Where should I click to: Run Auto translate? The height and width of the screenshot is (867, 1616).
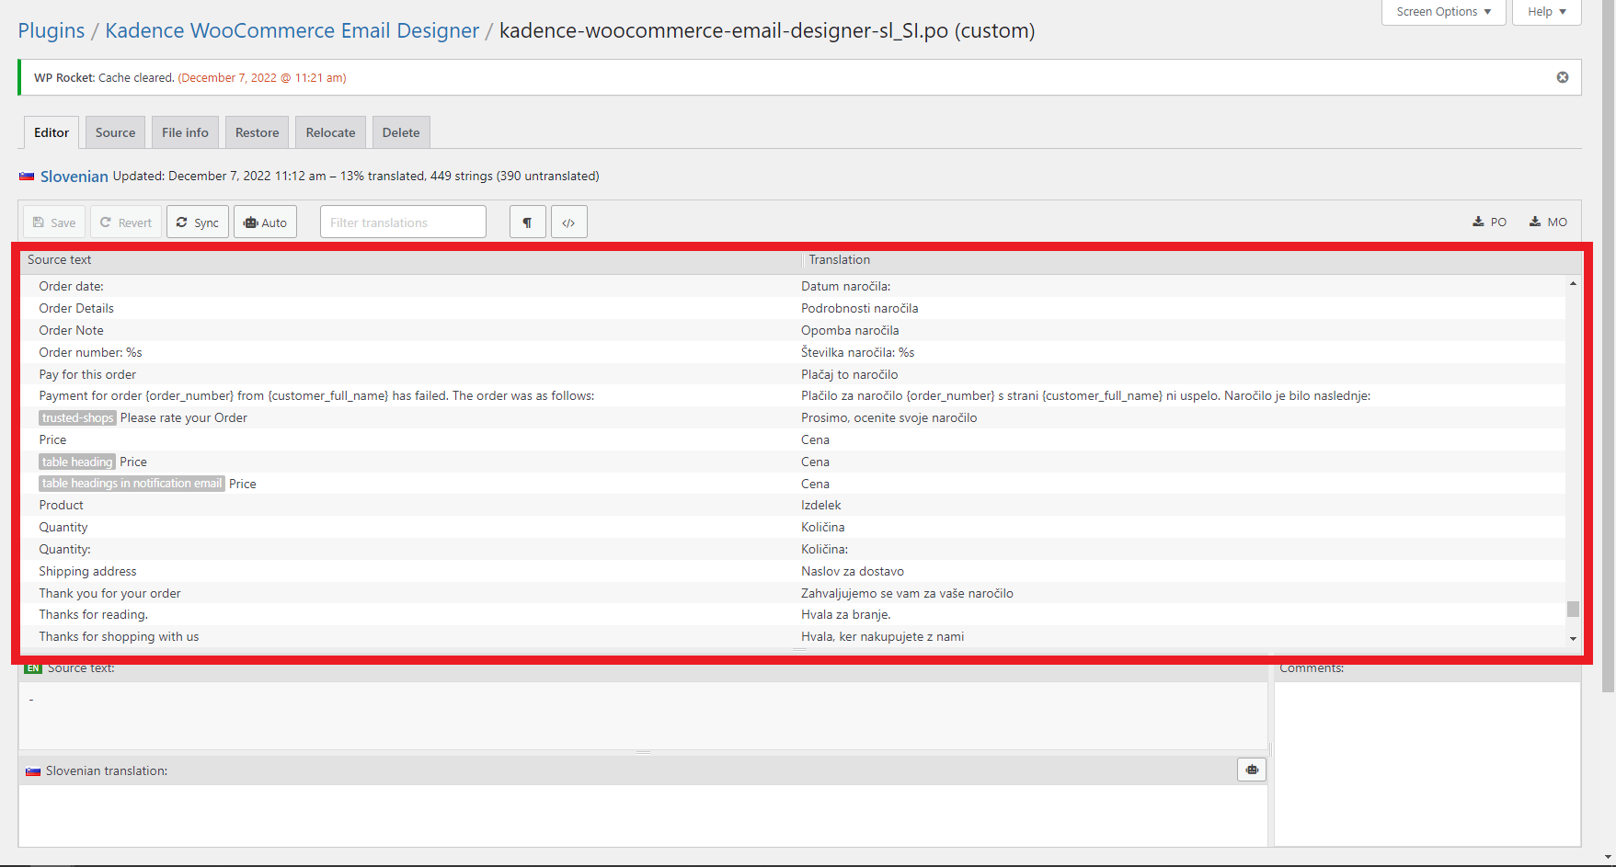click(265, 222)
